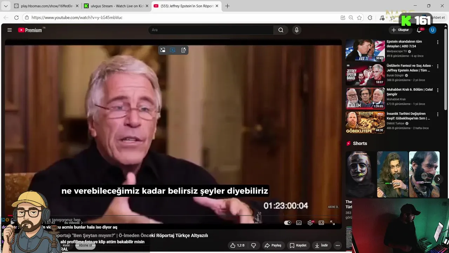Download the video with İndir
The height and width of the screenshot is (253, 449).
click(321, 245)
